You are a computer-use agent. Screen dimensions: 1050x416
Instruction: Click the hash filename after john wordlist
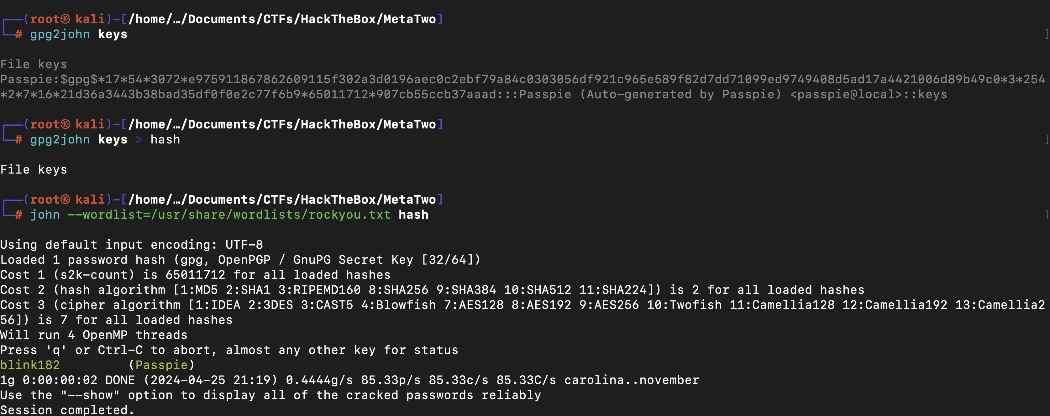click(x=413, y=215)
